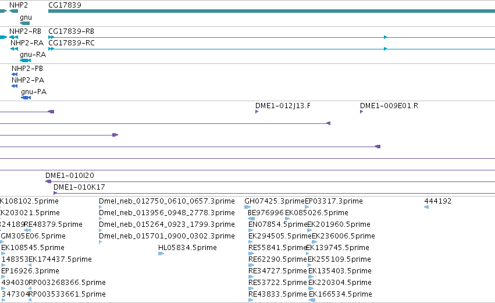Click the gnu gene label
The image size is (495, 303).
(26, 17)
